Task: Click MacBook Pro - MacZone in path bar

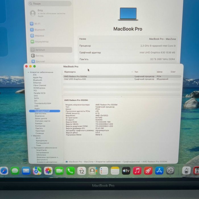Action: coord(81,162)
